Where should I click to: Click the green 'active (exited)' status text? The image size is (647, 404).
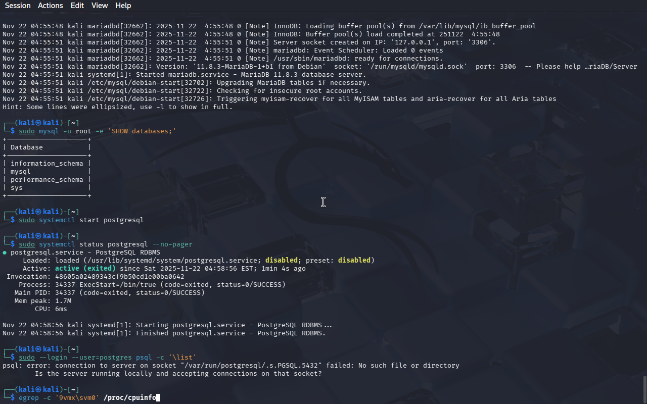pos(85,269)
